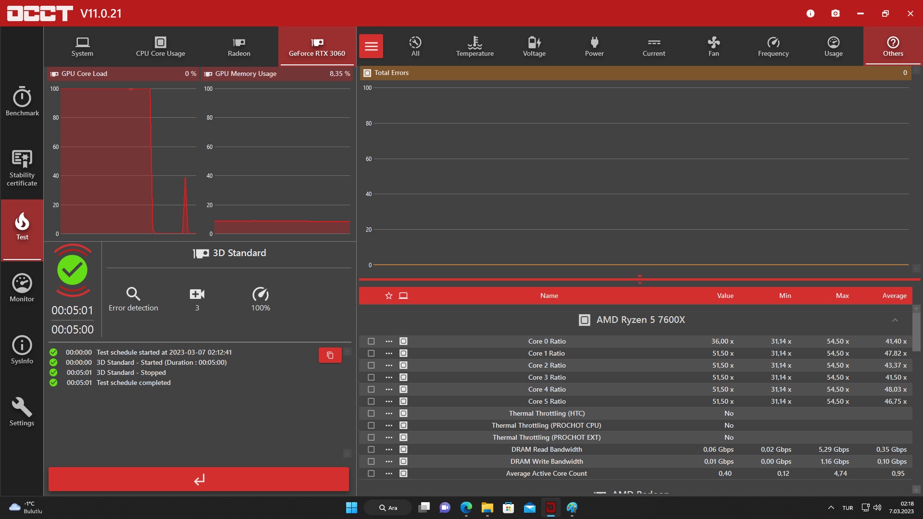This screenshot has height=519, width=923.
Task: Switch to the Radeon tab
Action: [239, 47]
